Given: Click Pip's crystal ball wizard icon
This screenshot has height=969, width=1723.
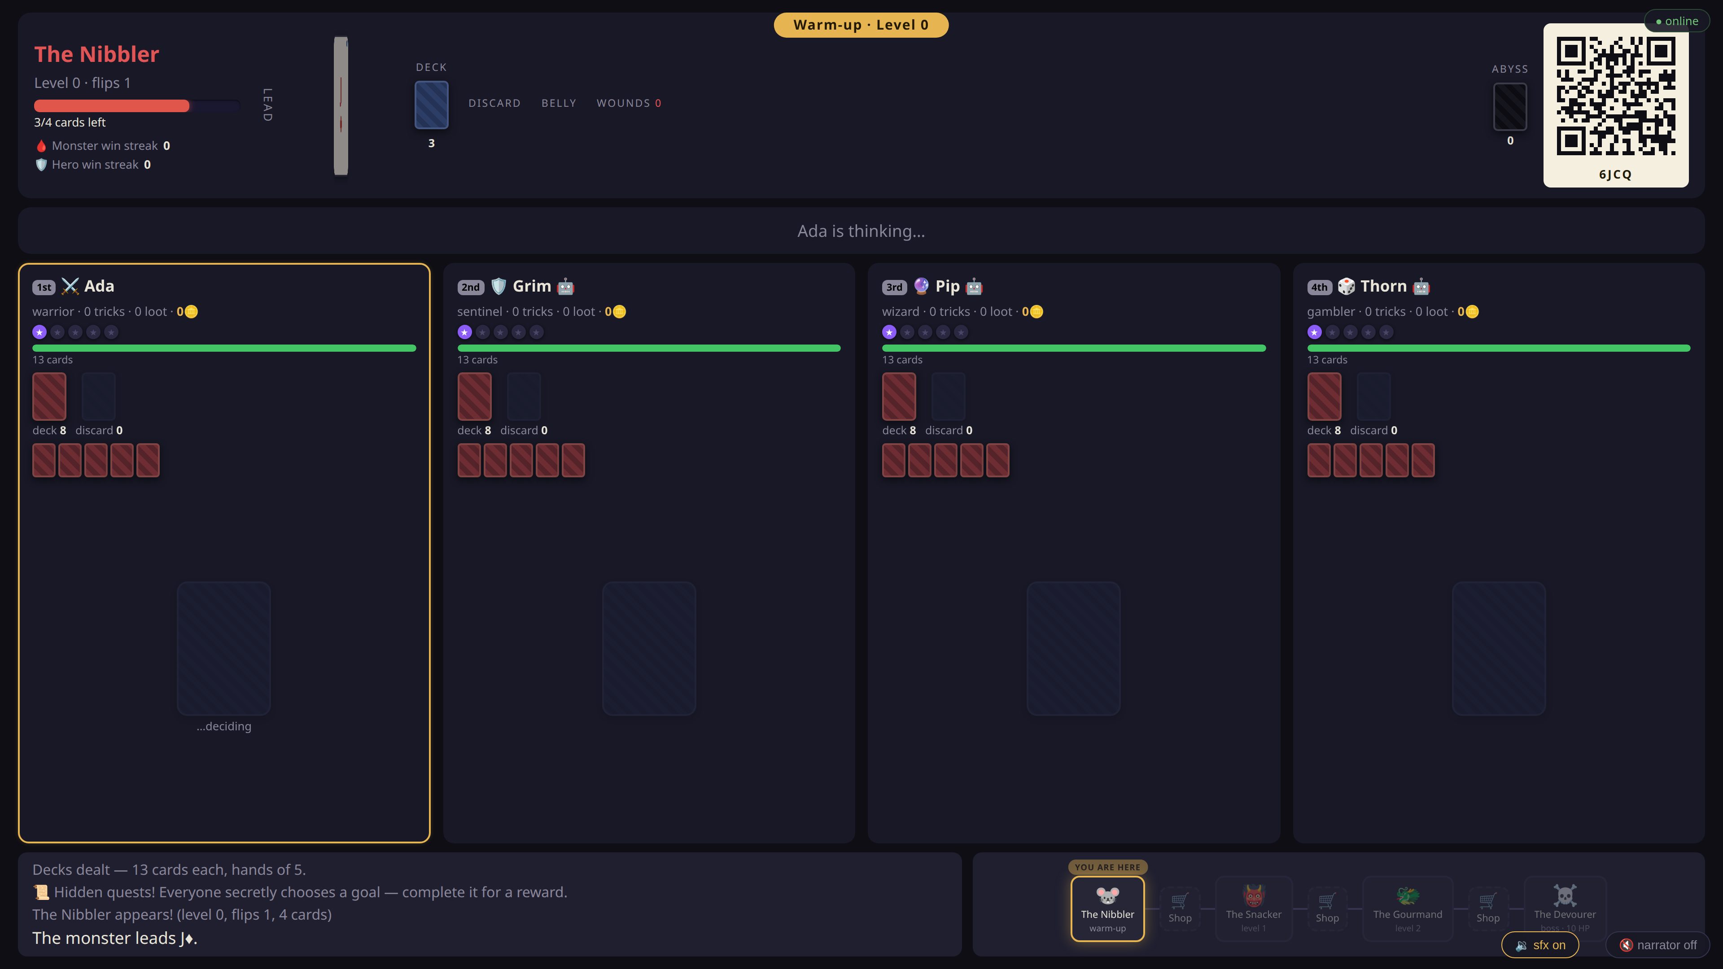Looking at the screenshot, I should click(x=921, y=286).
